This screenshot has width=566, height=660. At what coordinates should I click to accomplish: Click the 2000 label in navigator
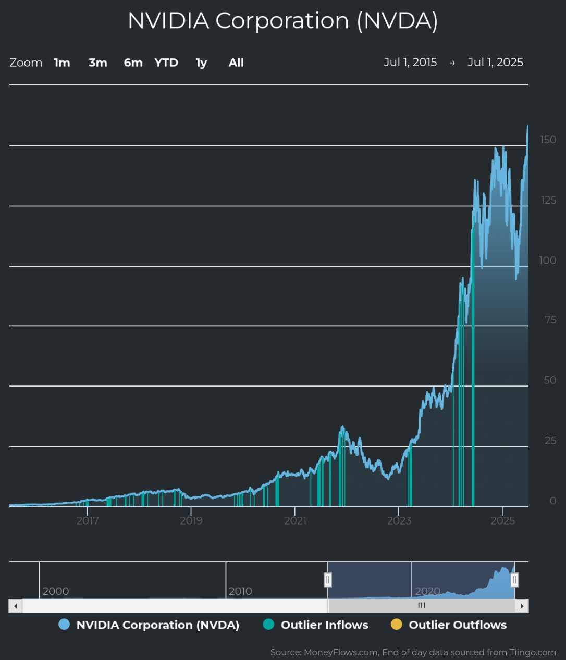56,591
